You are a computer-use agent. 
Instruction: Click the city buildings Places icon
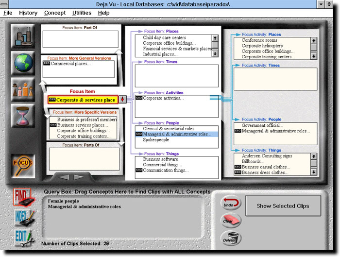pyautogui.click(x=23, y=37)
